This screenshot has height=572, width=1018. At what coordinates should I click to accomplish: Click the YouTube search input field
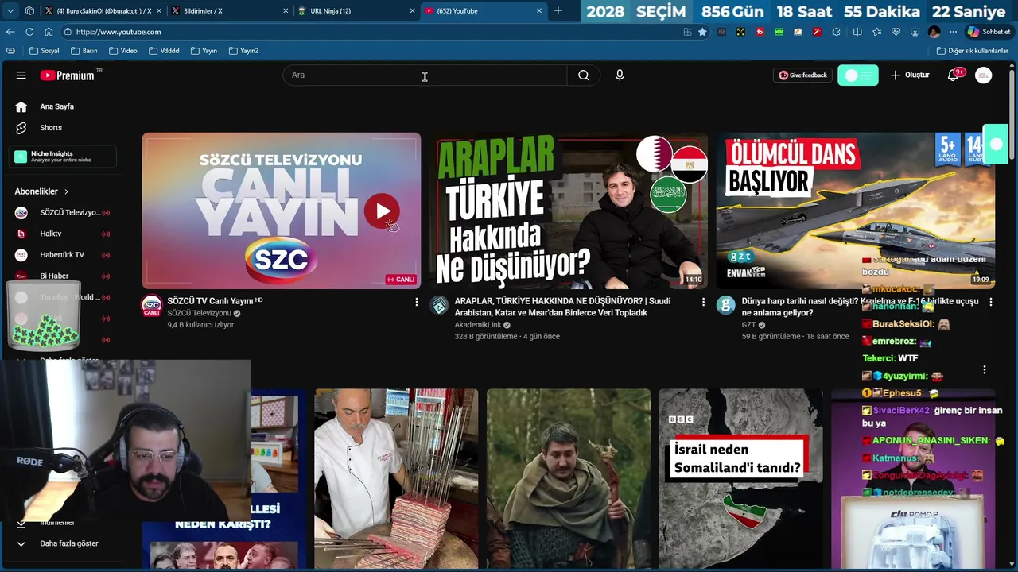point(425,75)
